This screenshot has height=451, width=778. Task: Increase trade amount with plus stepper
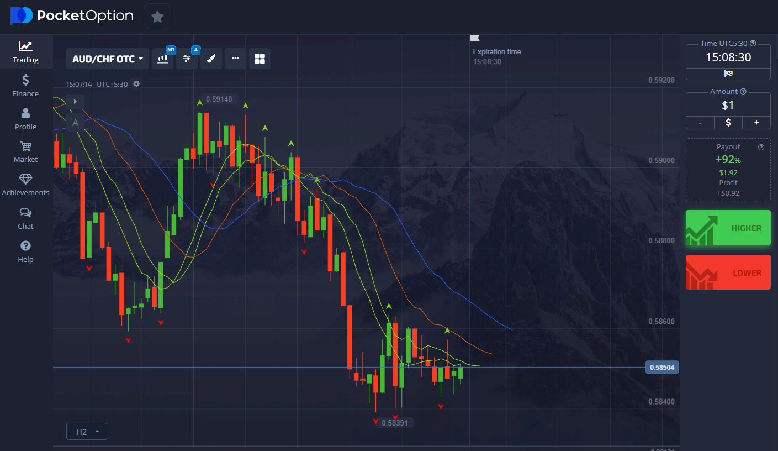click(x=756, y=122)
